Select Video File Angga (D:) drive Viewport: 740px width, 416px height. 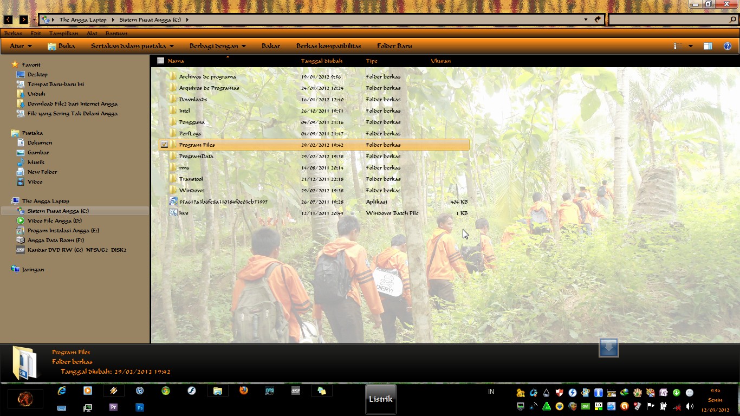pos(54,220)
